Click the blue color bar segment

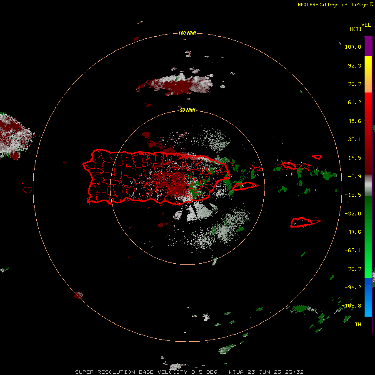[368, 297]
